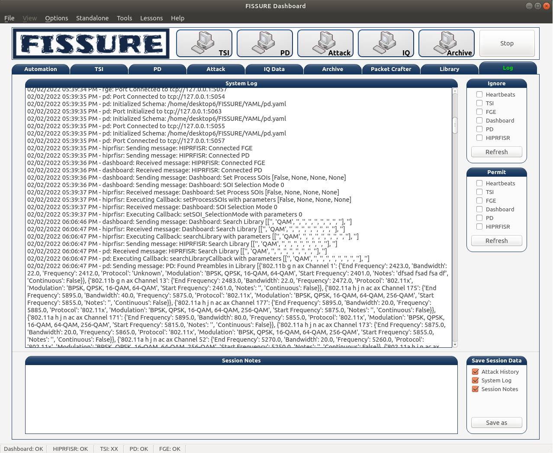The height and width of the screenshot is (453, 553).
Task: Click inside the Session Notes text area
Action: click(241, 399)
